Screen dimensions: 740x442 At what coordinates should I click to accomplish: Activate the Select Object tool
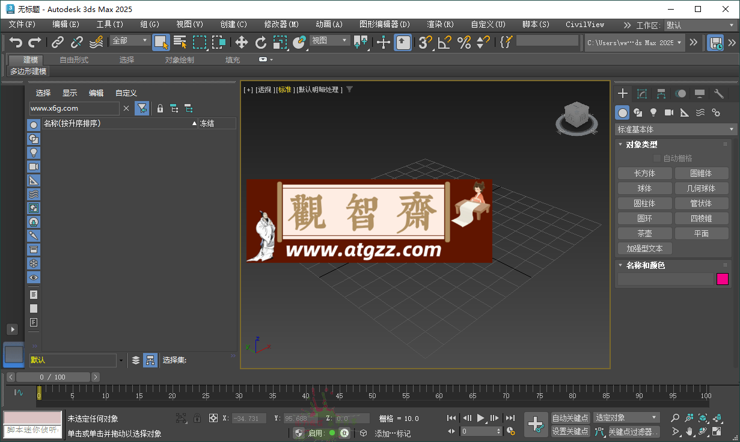[161, 42]
